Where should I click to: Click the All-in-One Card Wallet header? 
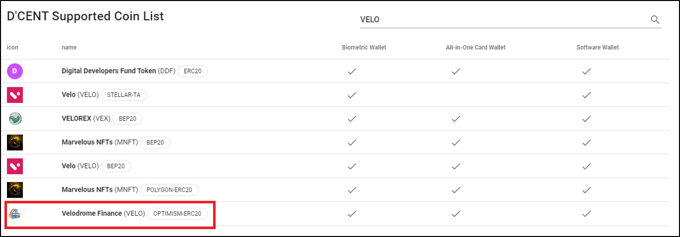475,47
